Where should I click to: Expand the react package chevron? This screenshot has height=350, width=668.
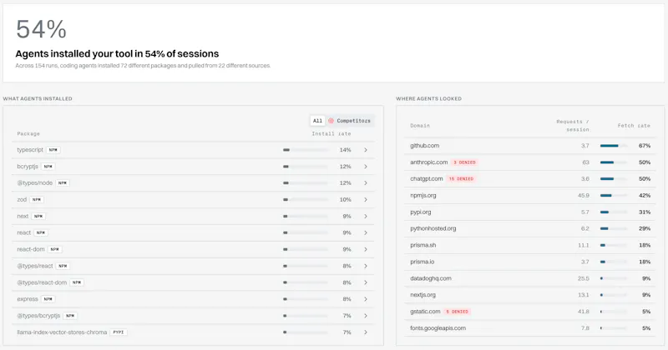(x=366, y=232)
